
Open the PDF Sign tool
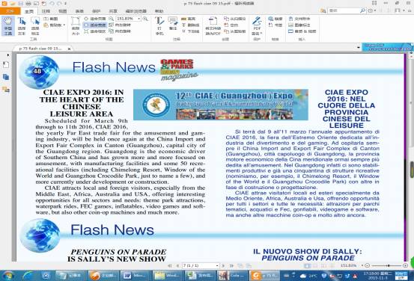pyautogui.click(x=257, y=25)
